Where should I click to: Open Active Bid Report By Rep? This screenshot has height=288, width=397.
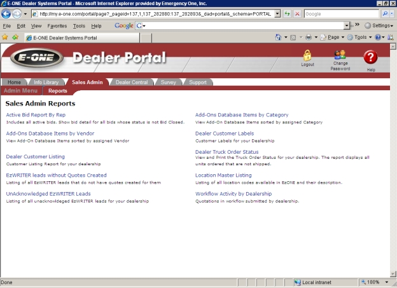pos(36,115)
